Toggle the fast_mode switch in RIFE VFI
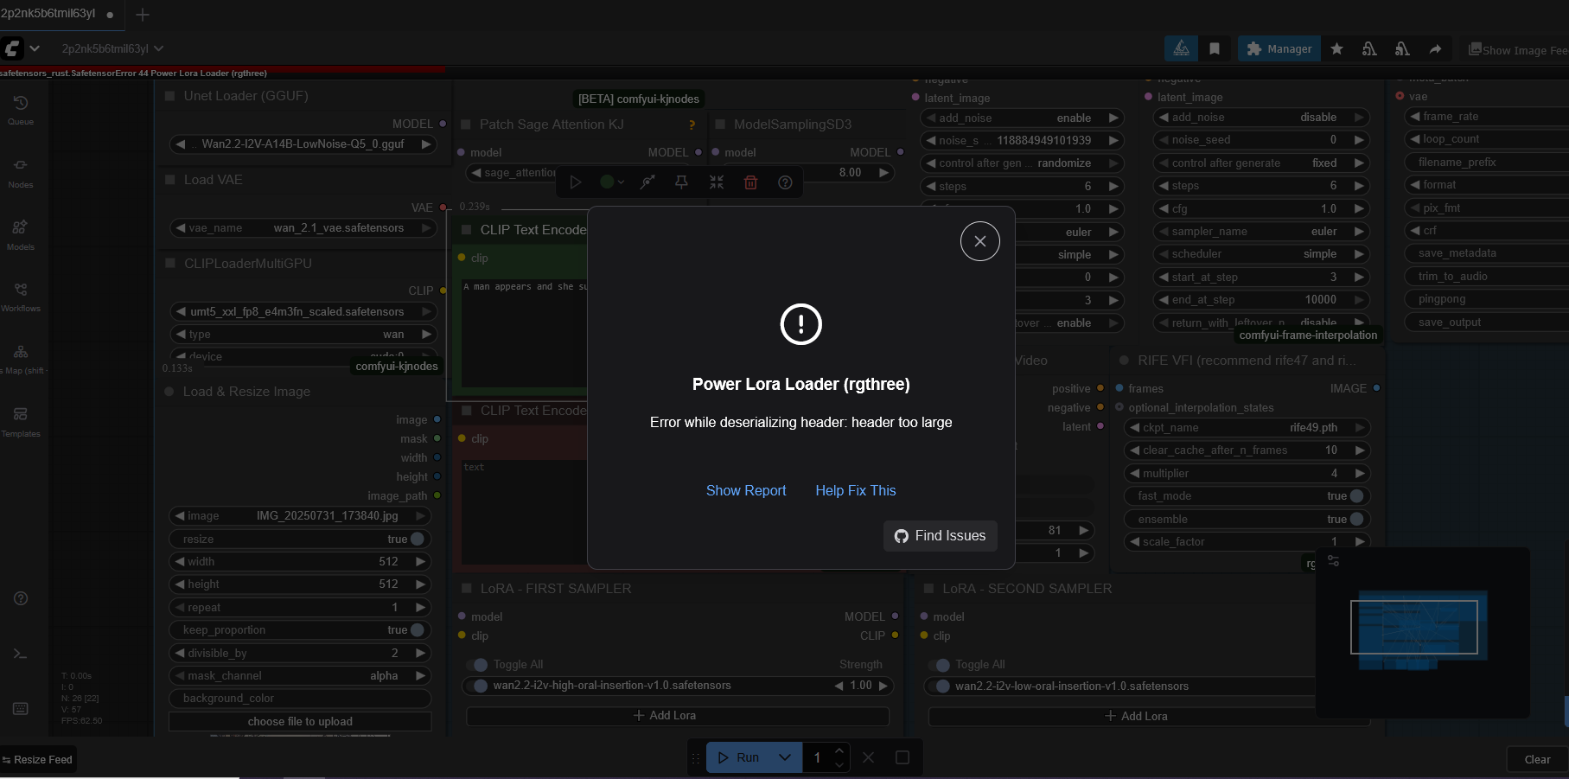 point(1356,495)
